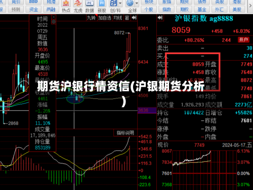Switch to the 外汇 market tab
Screen dimensions: 253x190
(219, 10)
